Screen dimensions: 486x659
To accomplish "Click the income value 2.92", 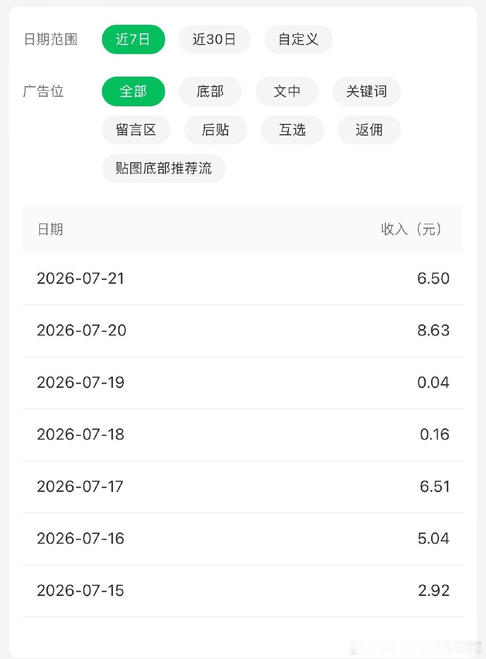I will click(x=434, y=591).
